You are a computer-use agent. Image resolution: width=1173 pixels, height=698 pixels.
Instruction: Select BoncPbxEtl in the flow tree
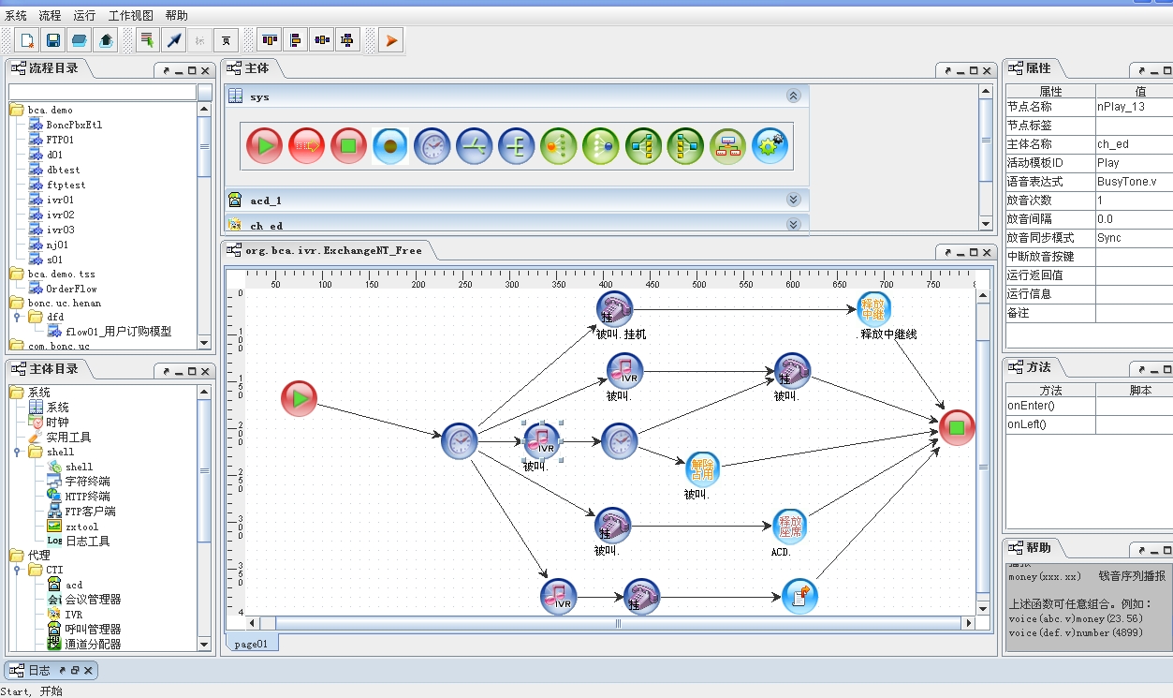[x=74, y=125]
